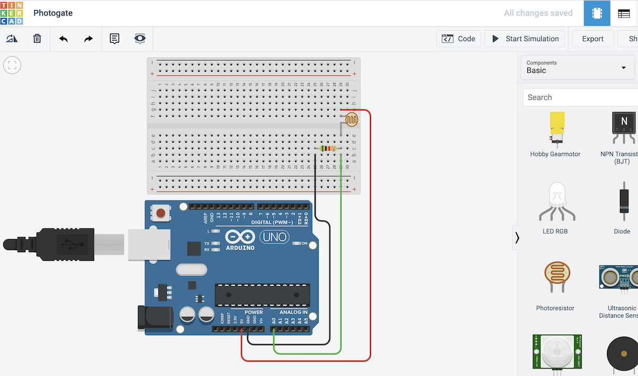The height and width of the screenshot is (376, 638).
Task: Click the Zoom to fit icon
Action: (12, 65)
